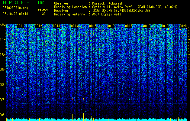Viewport: 190px width, 121px height.
Task: Click the 0912 time marker
Action: pyautogui.click(x=38, y=26)
